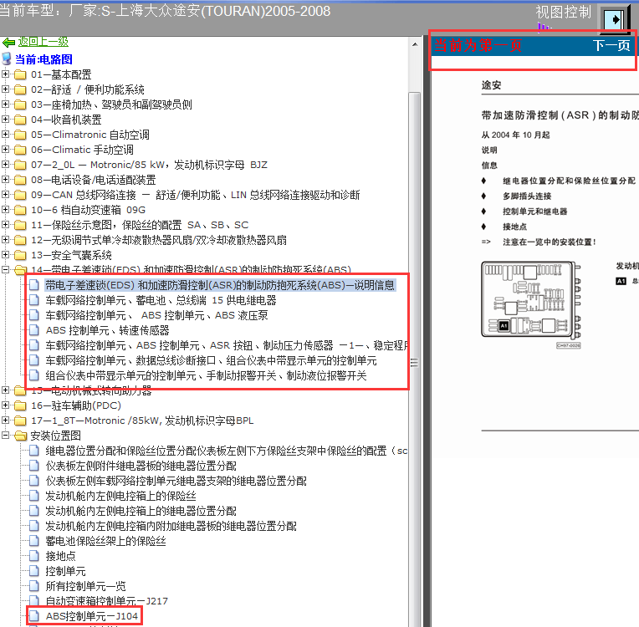Image resolution: width=639 pixels, height=627 pixels.
Task: Expand folder 12—无级调节式单冷却液散热器风扇
Action: (x=5, y=240)
